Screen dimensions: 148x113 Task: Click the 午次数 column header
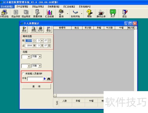click(x=110, y=28)
